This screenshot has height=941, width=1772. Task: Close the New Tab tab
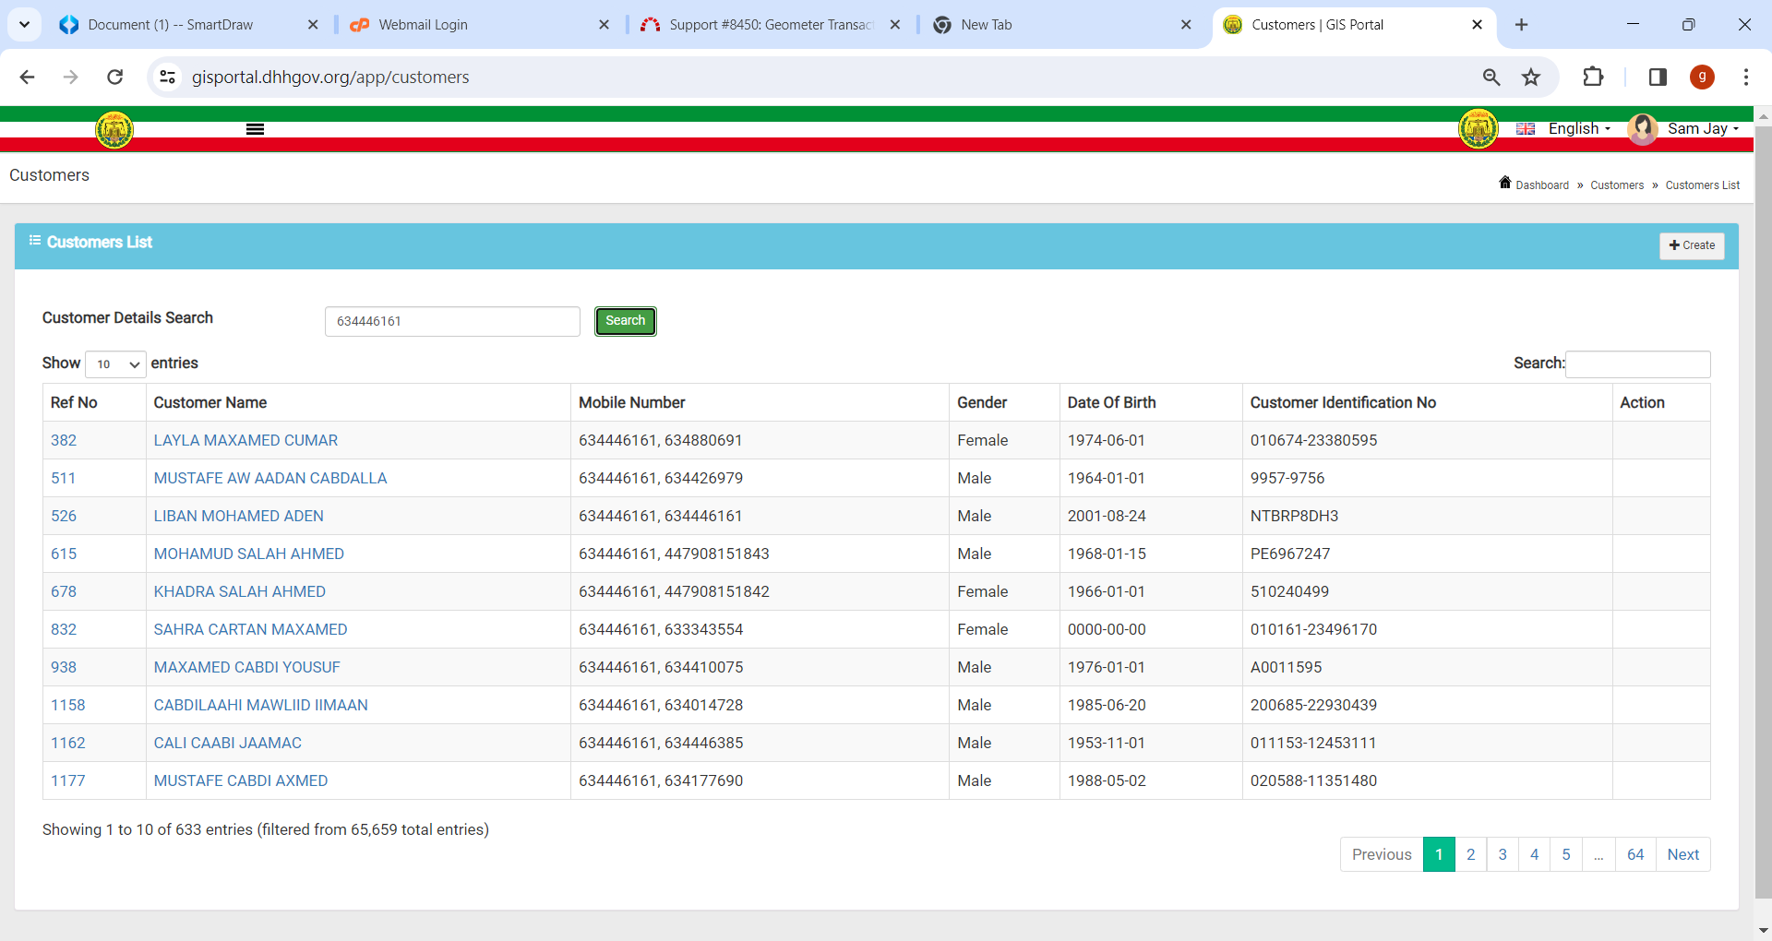(x=1186, y=25)
